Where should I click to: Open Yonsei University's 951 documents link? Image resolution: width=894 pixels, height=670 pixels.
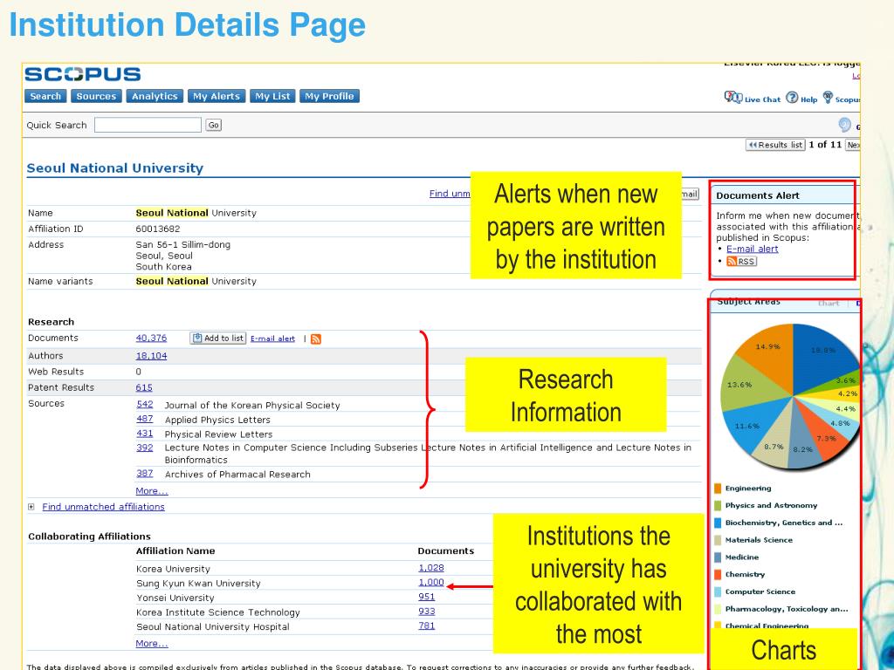click(426, 597)
